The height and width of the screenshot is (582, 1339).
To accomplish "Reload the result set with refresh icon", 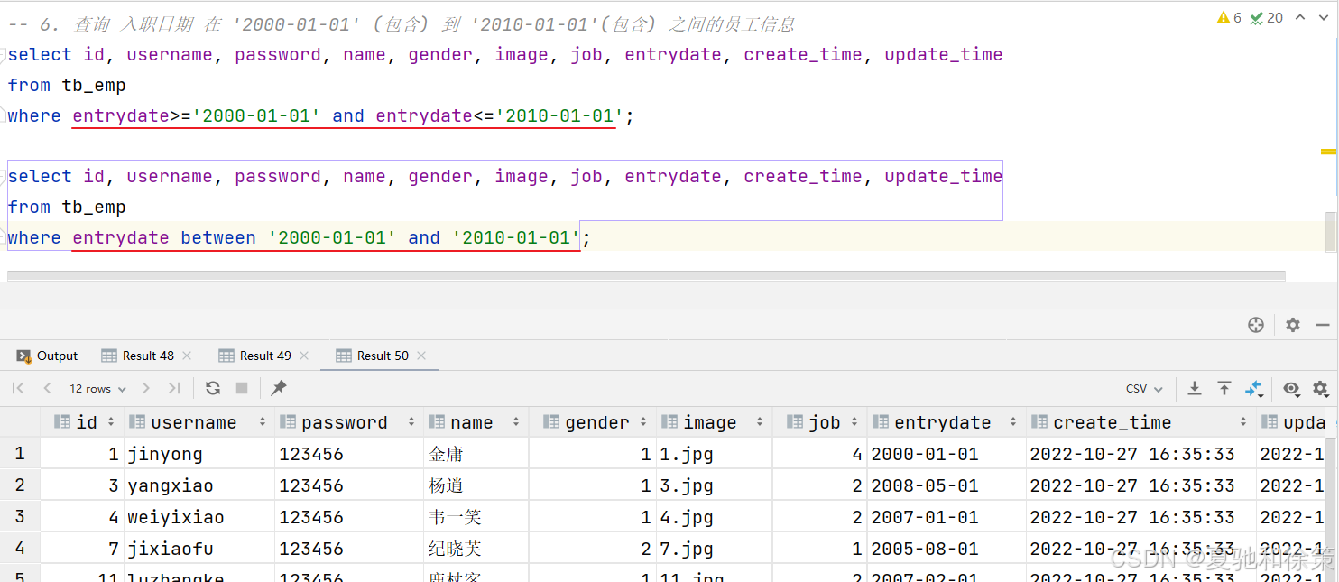I will [x=213, y=388].
